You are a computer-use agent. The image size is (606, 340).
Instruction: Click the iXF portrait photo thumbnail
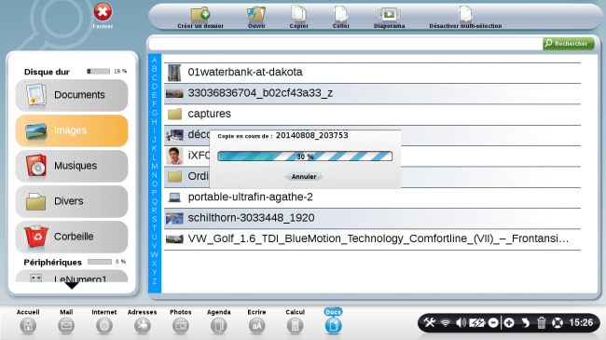pos(174,156)
